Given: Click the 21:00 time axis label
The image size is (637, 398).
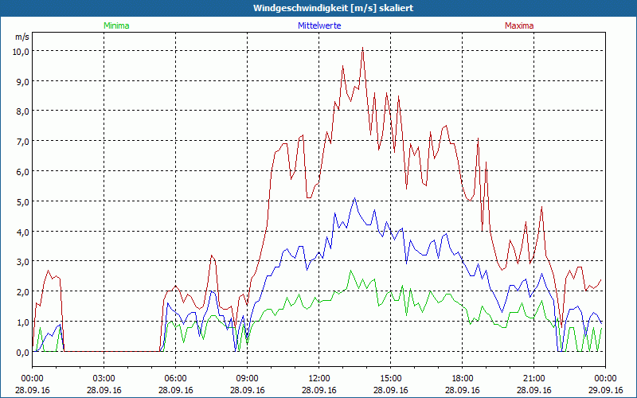Looking at the screenshot, I should tap(533, 379).
